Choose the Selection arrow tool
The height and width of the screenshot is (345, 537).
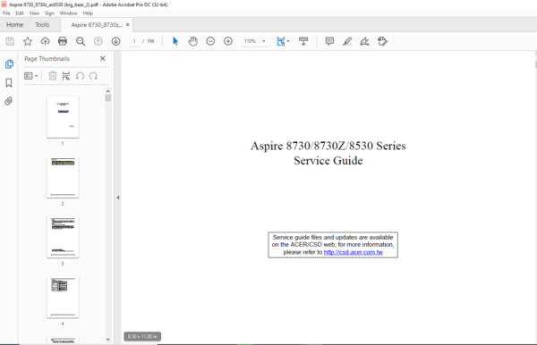pyautogui.click(x=175, y=41)
